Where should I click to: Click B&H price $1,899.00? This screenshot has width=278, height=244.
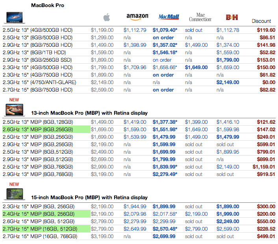pos(228,207)
